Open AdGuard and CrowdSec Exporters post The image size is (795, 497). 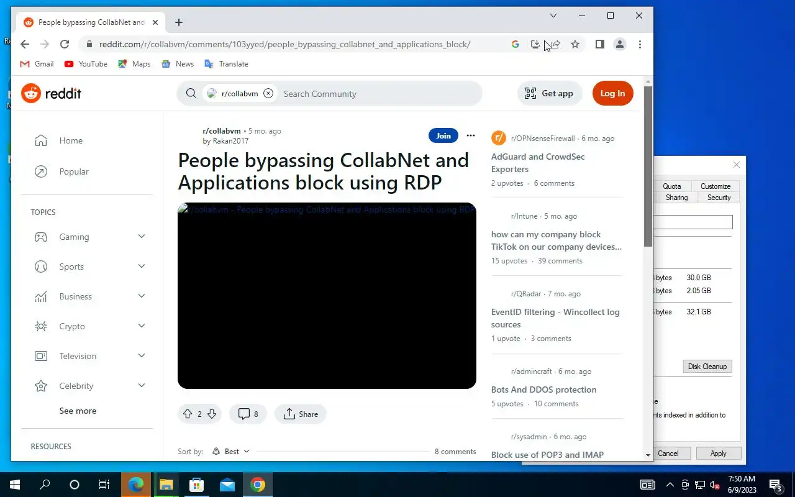[x=538, y=163]
